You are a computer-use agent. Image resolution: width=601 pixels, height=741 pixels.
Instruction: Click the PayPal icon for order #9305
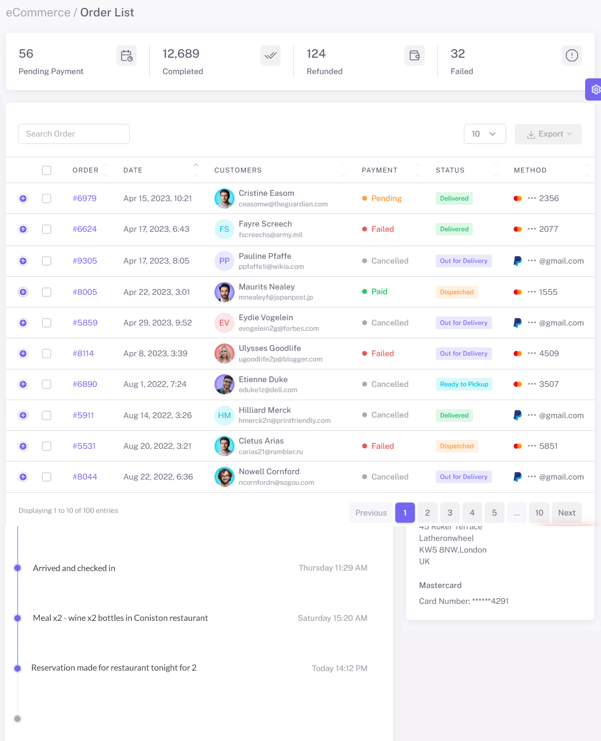(x=518, y=261)
